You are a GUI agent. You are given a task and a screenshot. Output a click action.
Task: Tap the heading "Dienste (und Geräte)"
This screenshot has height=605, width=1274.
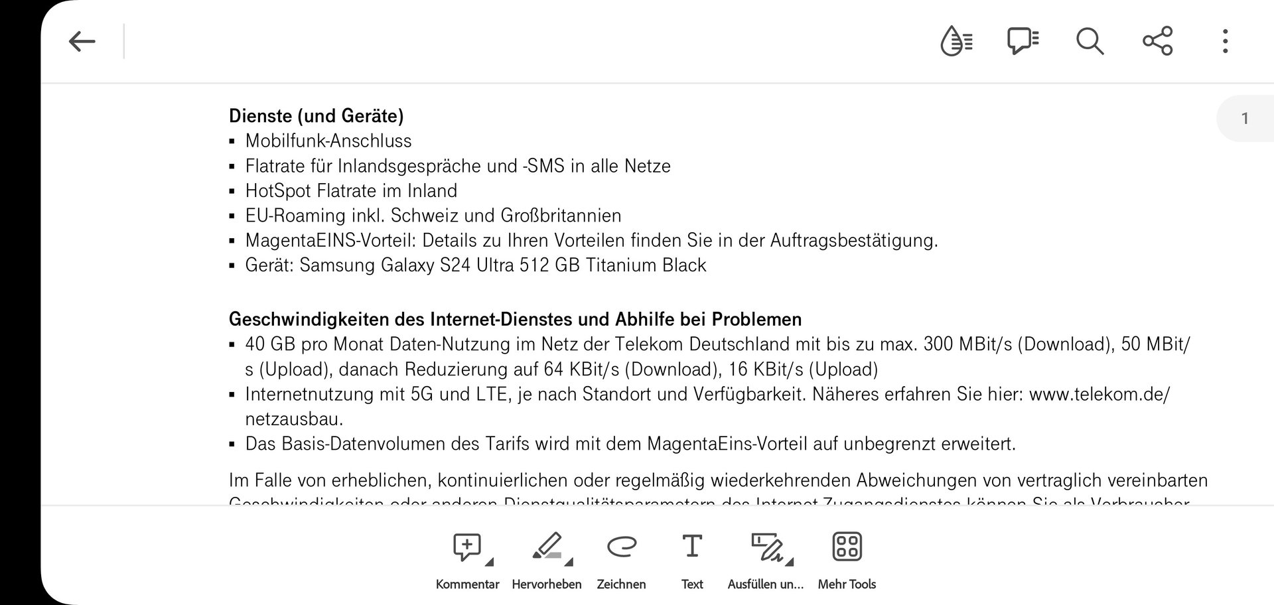(317, 116)
